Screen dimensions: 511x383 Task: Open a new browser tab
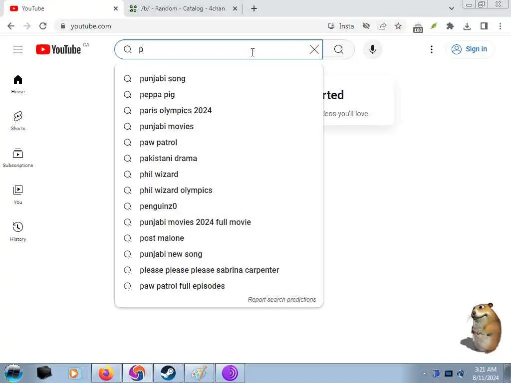click(x=254, y=8)
